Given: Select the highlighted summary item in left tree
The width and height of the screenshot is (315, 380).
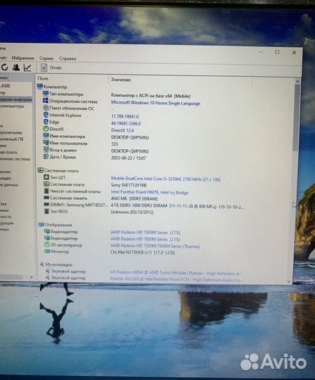Looking at the screenshot, I should click(16, 99).
